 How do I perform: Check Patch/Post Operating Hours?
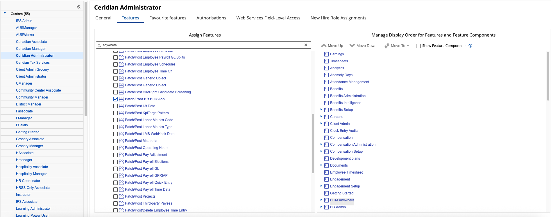coord(115,148)
